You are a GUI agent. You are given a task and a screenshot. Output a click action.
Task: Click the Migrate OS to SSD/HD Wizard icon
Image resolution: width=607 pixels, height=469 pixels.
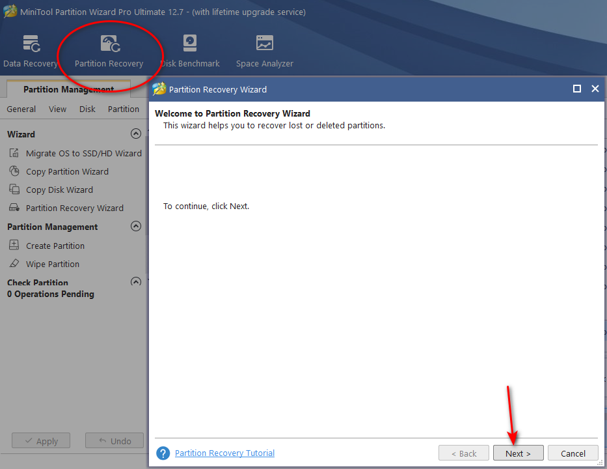[x=14, y=153]
